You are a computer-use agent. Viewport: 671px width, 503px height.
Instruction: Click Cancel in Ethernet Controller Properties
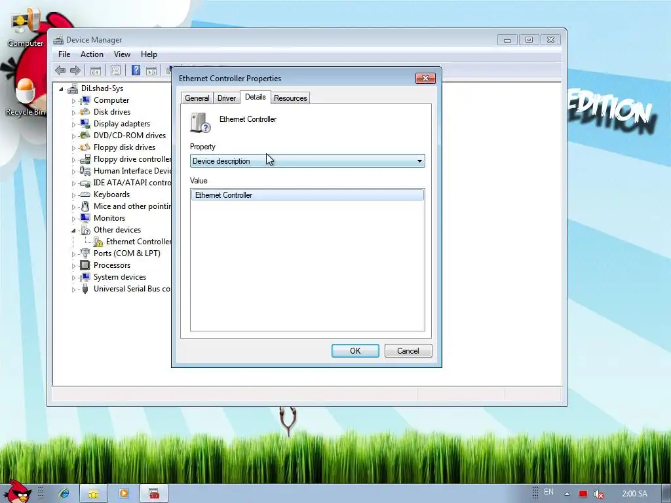408,351
